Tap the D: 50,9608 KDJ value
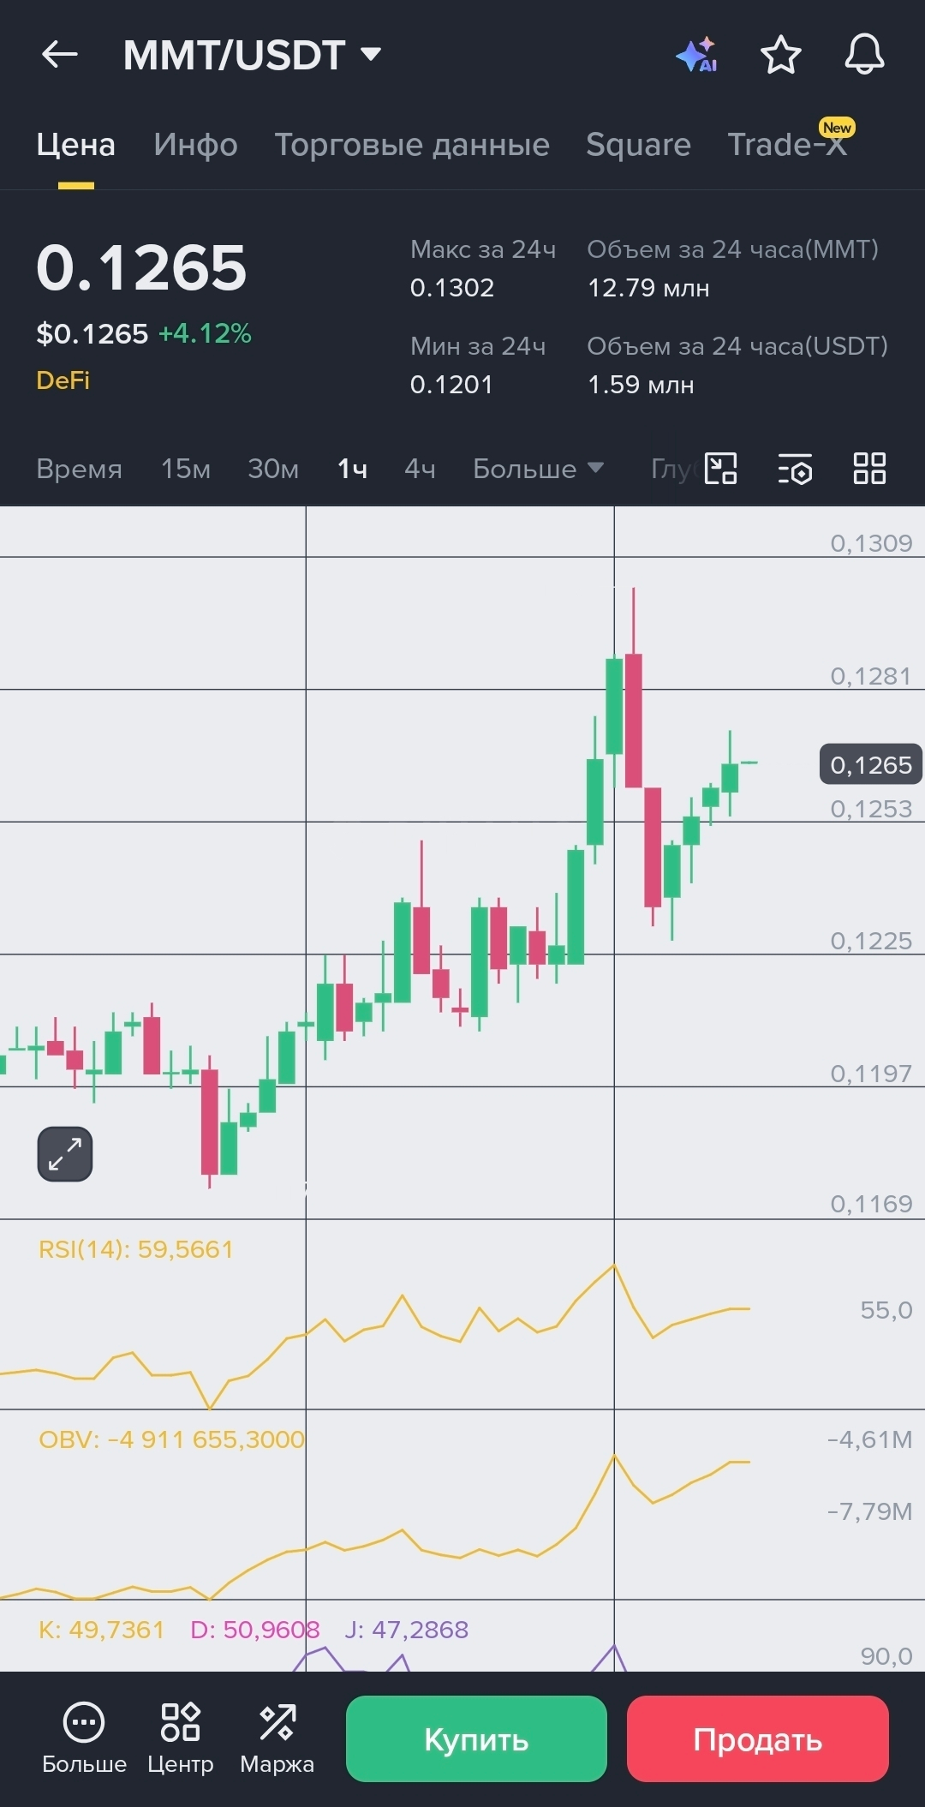Image resolution: width=925 pixels, height=1807 pixels. pyautogui.click(x=254, y=1630)
